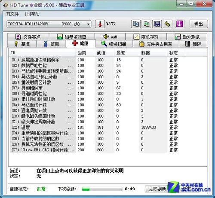Image resolution: width=215 pixels, height=198 pixels.
Task: Switch to the 删除 tab
Action: coord(193,44)
